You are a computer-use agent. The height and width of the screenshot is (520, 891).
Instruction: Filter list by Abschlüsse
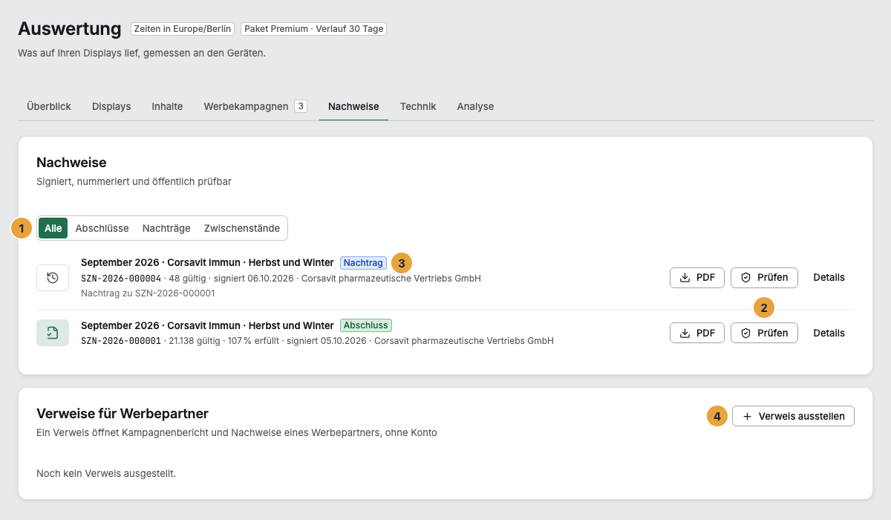click(102, 228)
